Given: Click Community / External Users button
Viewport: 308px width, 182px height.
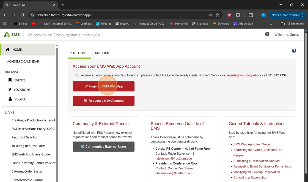Looking at the screenshot, I should click(103, 147).
